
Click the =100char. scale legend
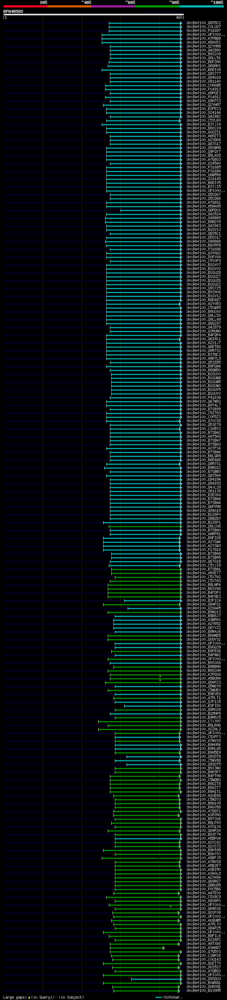(168, 997)
